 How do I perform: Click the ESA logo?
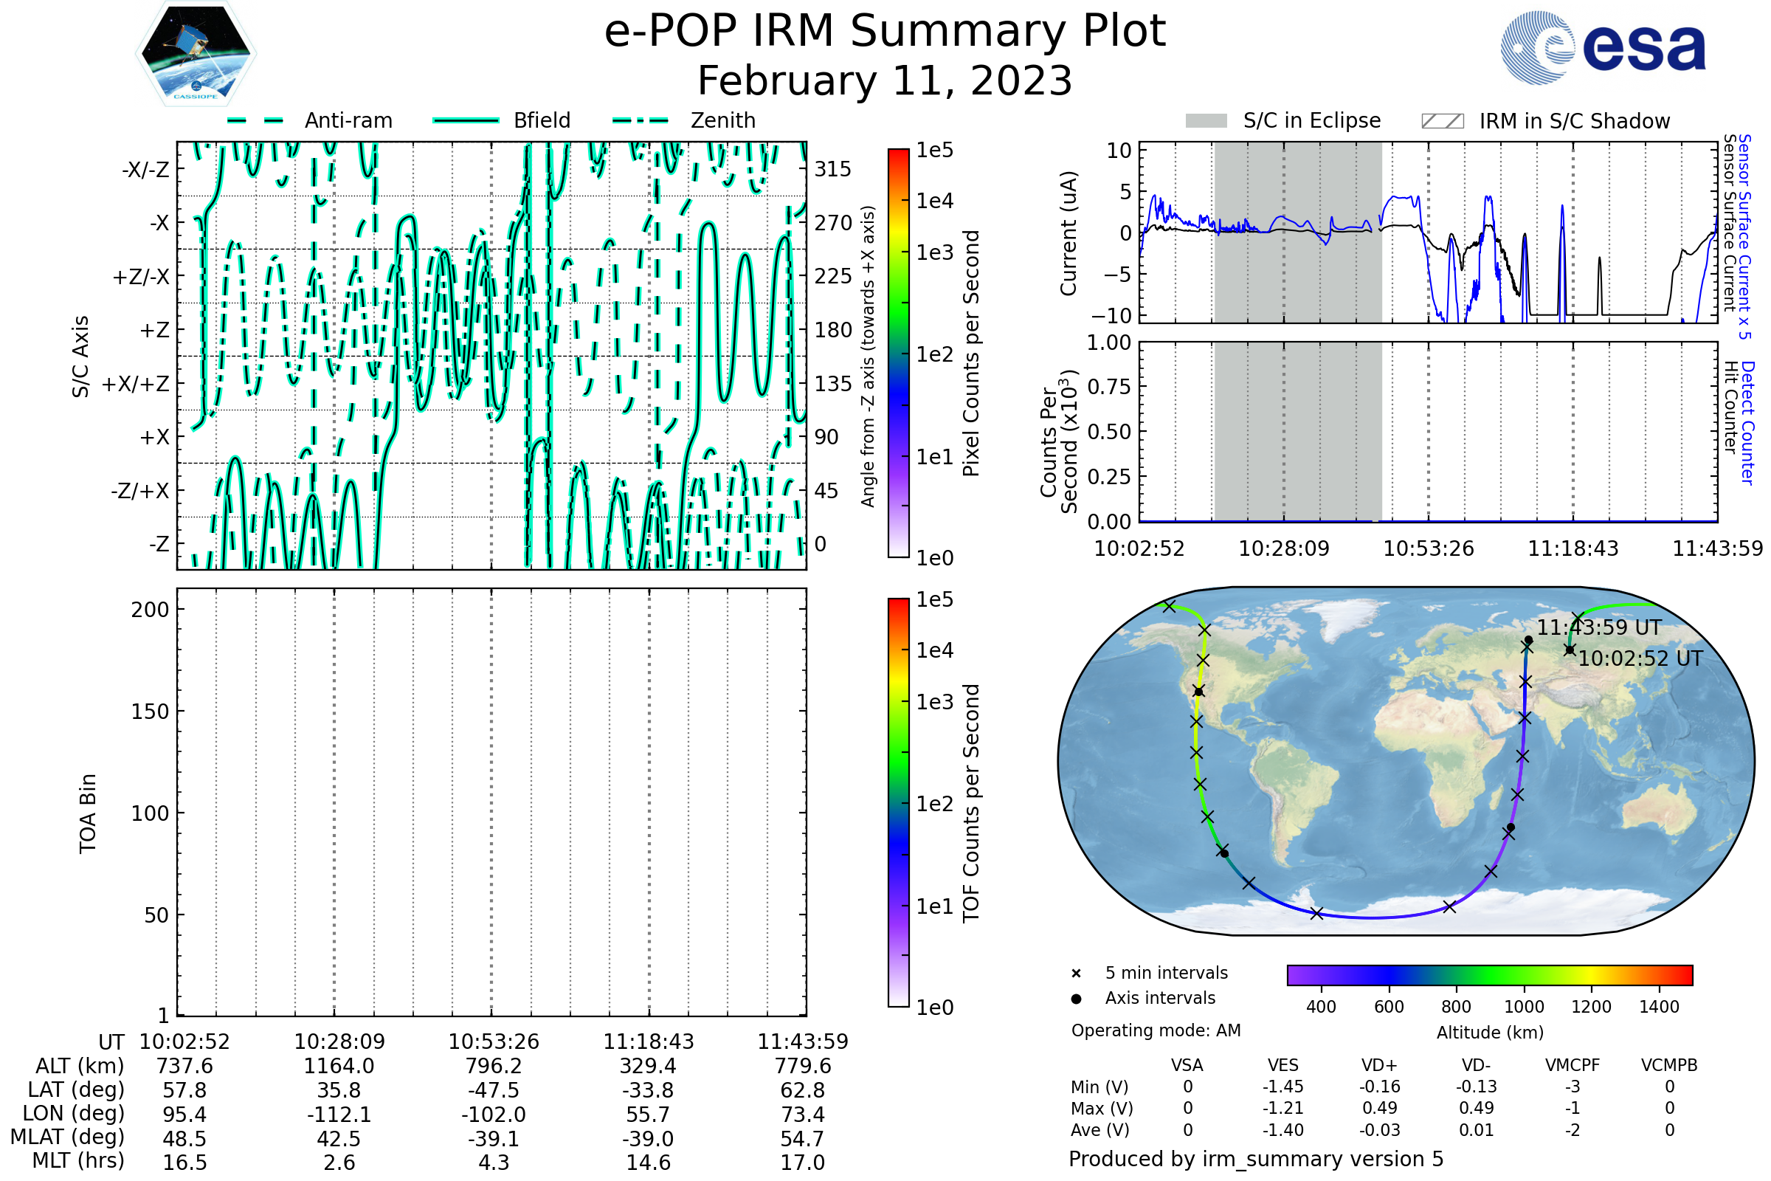[x=1603, y=48]
